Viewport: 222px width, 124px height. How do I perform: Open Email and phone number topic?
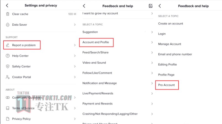tap(175, 54)
